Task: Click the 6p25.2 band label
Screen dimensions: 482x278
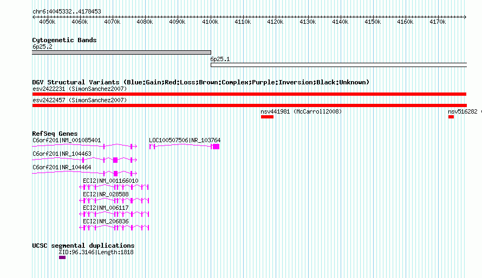Action: tap(42, 47)
